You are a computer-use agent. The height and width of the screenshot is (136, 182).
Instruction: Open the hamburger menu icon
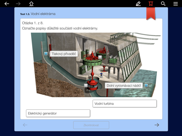click(175, 4)
